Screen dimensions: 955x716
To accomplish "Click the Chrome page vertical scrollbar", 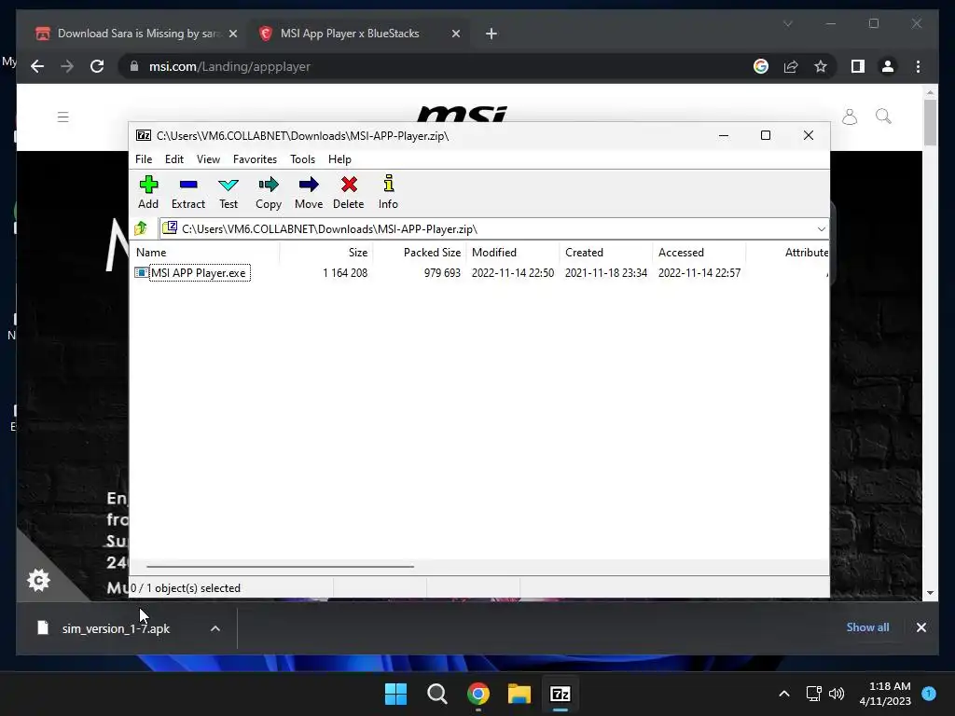I will [x=930, y=122].
